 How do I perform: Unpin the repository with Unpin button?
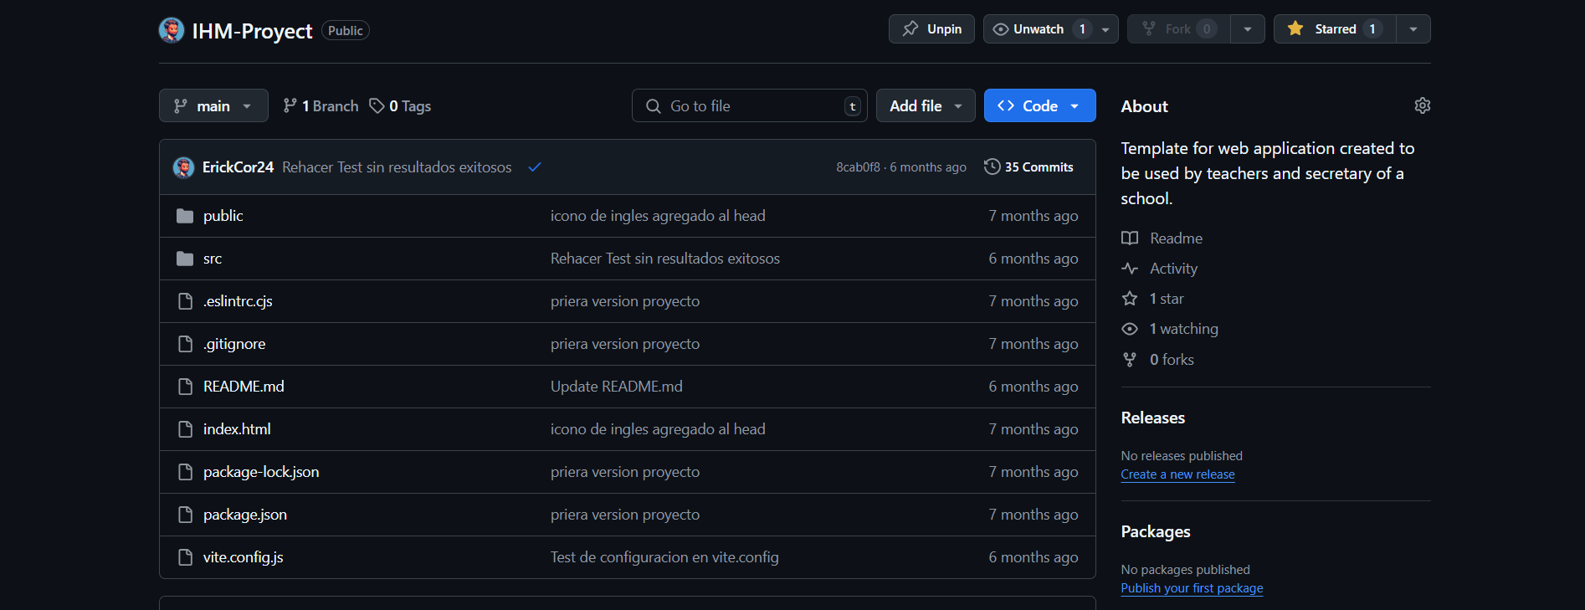coord(931,29)
